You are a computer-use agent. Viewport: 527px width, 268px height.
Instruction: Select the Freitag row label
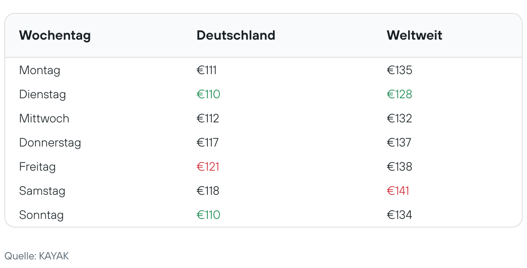pyautogui.click(x=38, y=167)
